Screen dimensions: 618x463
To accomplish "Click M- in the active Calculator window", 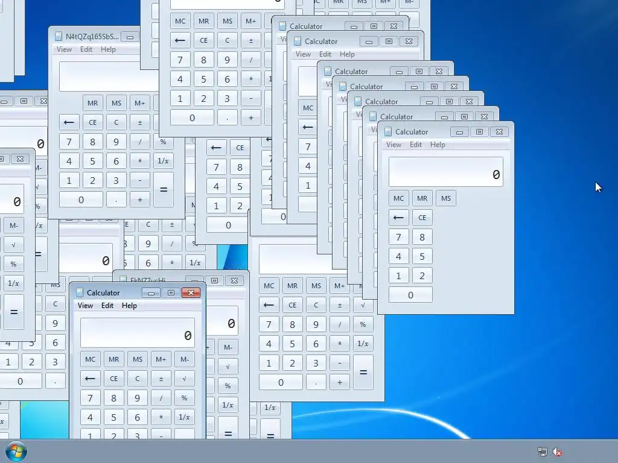I will point(185,359).
